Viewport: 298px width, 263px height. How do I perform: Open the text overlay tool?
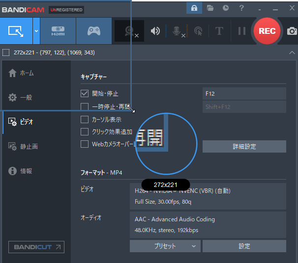(x=219, y=31)
